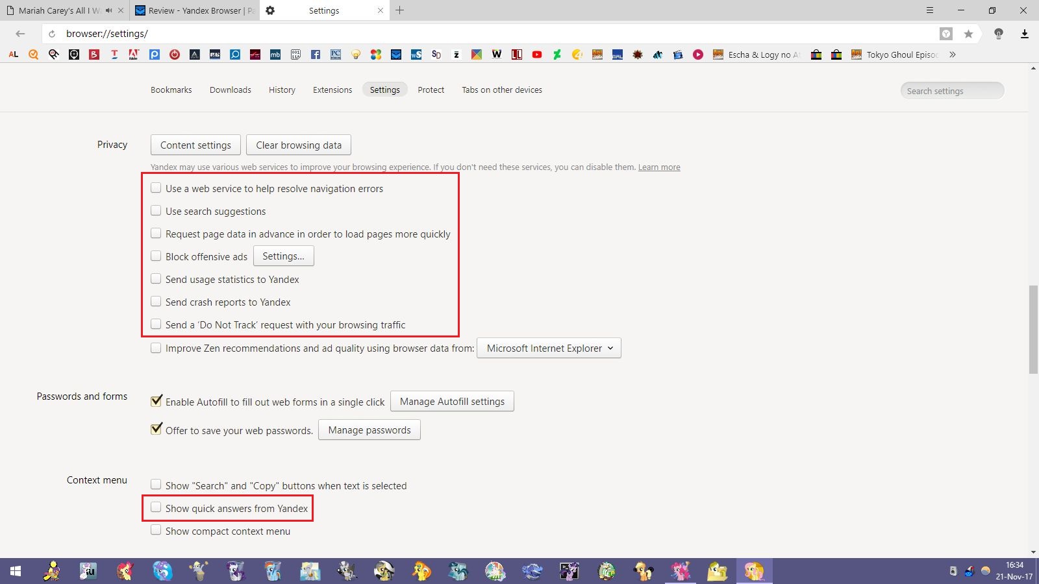Expand the Microsoft Internet Explorer dropdown

coord(549,348)
